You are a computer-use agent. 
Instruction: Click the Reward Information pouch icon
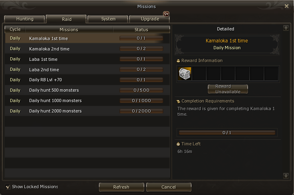tap(178, 61)
